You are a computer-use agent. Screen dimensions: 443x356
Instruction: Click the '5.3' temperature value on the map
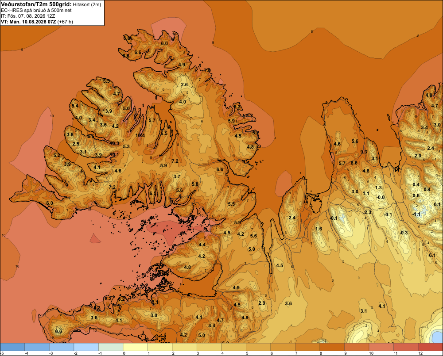point(126,146)
